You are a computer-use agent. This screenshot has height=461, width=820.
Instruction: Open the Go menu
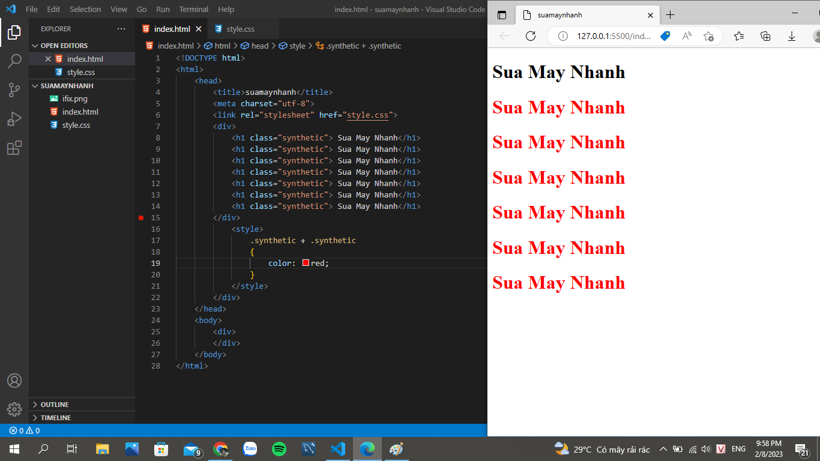pos(142,10)
